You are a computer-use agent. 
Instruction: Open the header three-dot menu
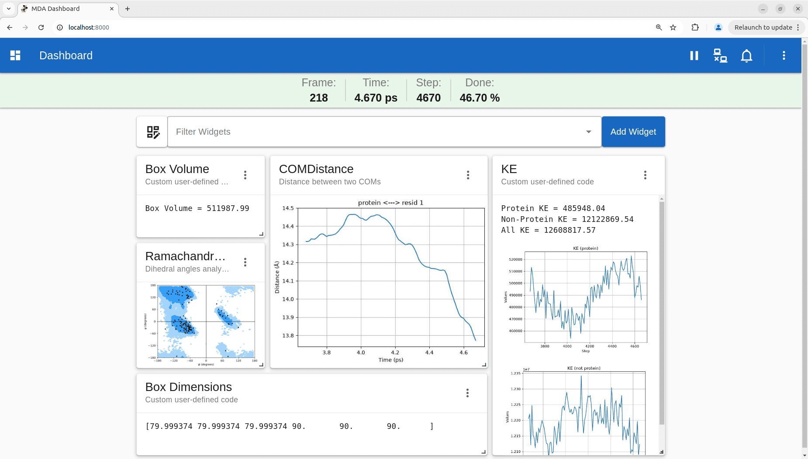(x=784, y=55)
